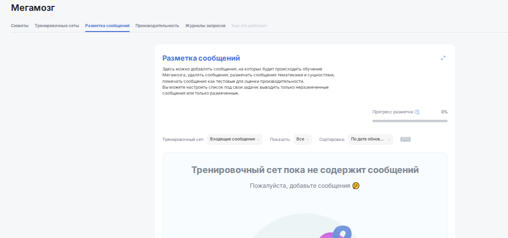Screen dimensions: 508x238
Task: Show keyboard shortcuts via the keyboard icon
Action: coord(406,139)
